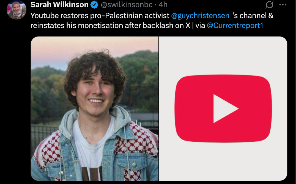Click the Sarah Wilkinson display name

click(x=59, y=5)
